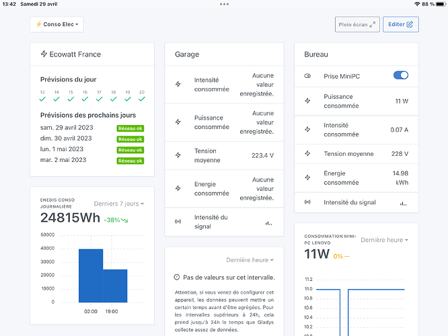Click the Garage signal intensity radio icon

(178, 221)
